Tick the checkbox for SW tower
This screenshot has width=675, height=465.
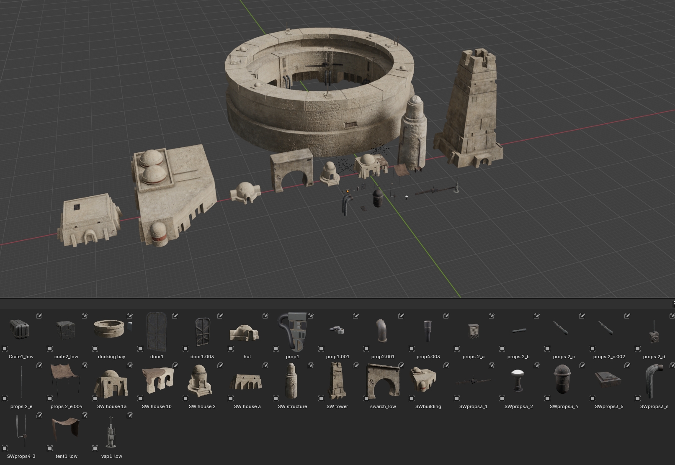point(321,398)
